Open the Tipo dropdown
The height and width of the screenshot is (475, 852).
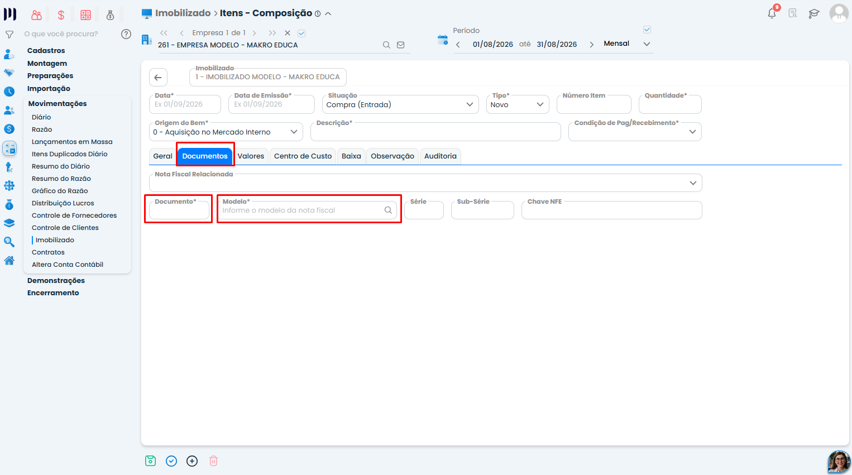point(518,104)
